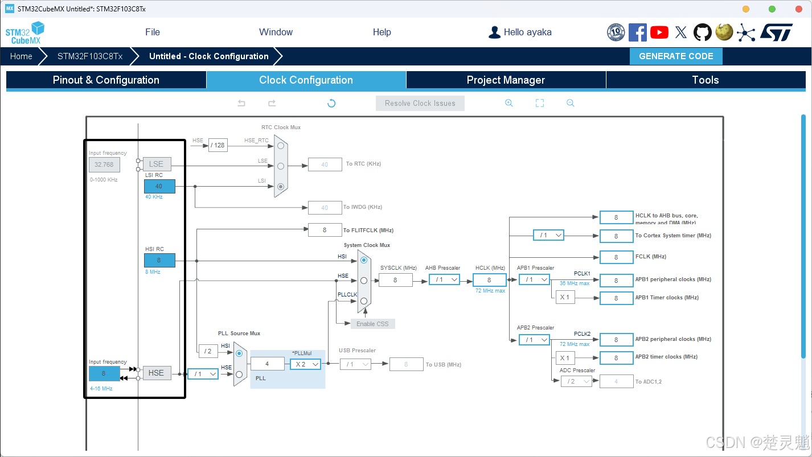
Task: Click the GENERATE CODE button
Action: pos(676,56)
